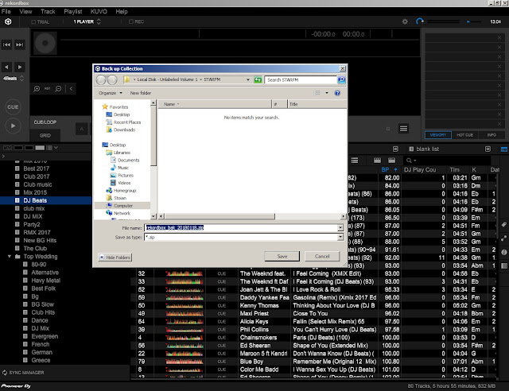Open the rekordbox logo menu icon
The width and height of the screenshot is (509, 391).
pos(8,21)
